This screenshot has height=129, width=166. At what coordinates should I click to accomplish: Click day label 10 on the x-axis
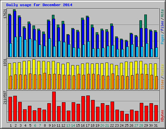(53, 125)
